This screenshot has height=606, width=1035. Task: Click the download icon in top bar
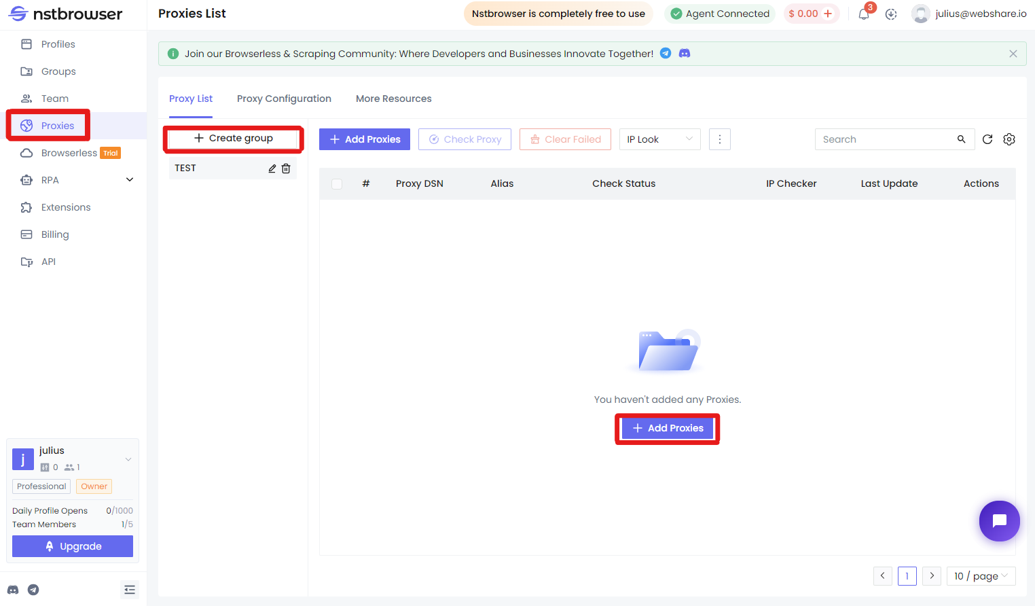pyautogui.click(x=891, y=14)
